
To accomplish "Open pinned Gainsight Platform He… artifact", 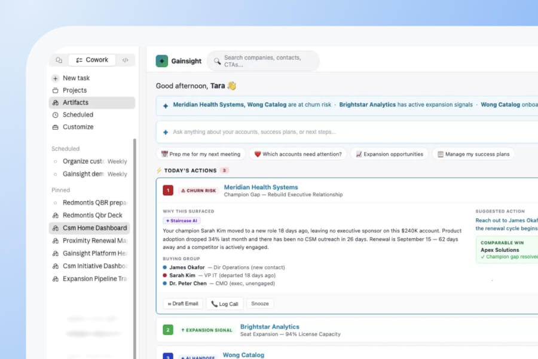I will pos(90,254).
